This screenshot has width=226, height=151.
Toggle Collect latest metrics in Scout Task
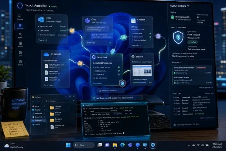[119, 67]
